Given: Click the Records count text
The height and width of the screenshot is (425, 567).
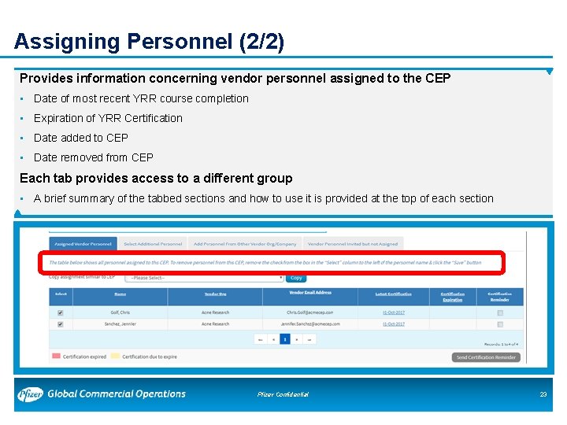Looking at the screenshot, I should tap(501, 344).
